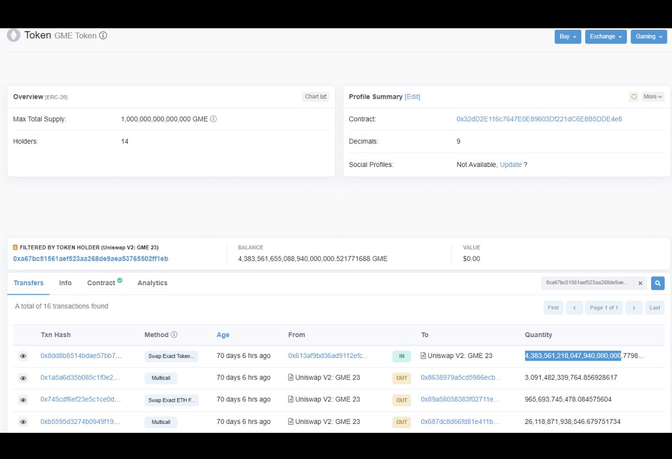Click eye icon for transaction 0x1a5a6d35b085c1f0e2
This screenshot has height=459, width=672.
(x=23, y=378)
